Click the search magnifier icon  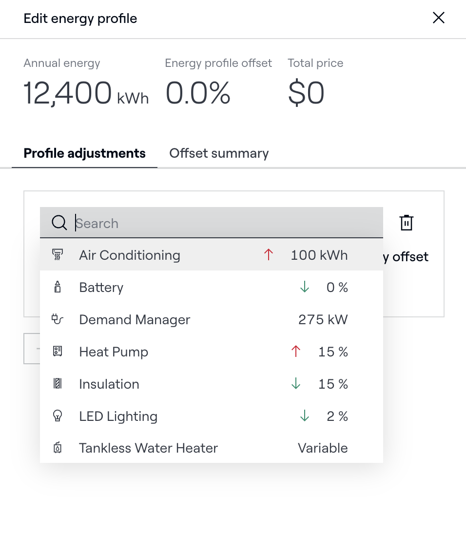pos(59,223)
